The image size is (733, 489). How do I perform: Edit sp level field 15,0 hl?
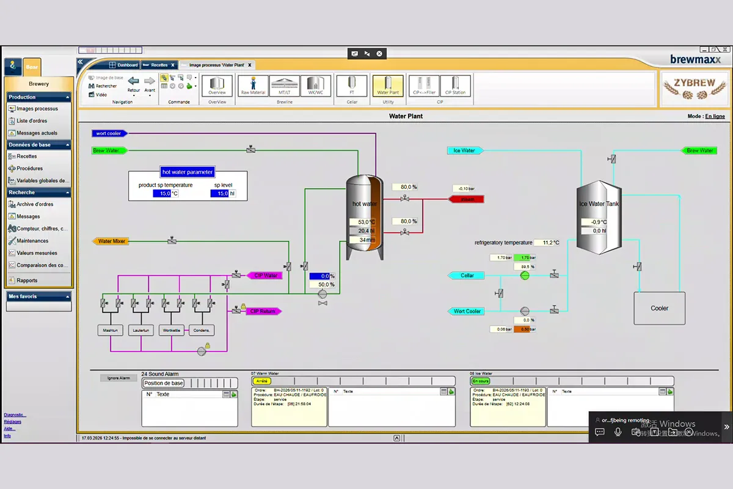(x=219, y=193)
